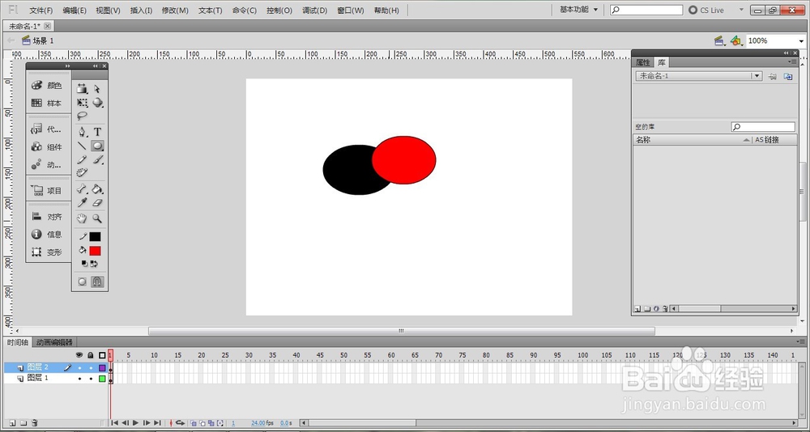Toggle Object Drawing mode option
The height and width of the screenshot is (432, 810).
[82, 282]
